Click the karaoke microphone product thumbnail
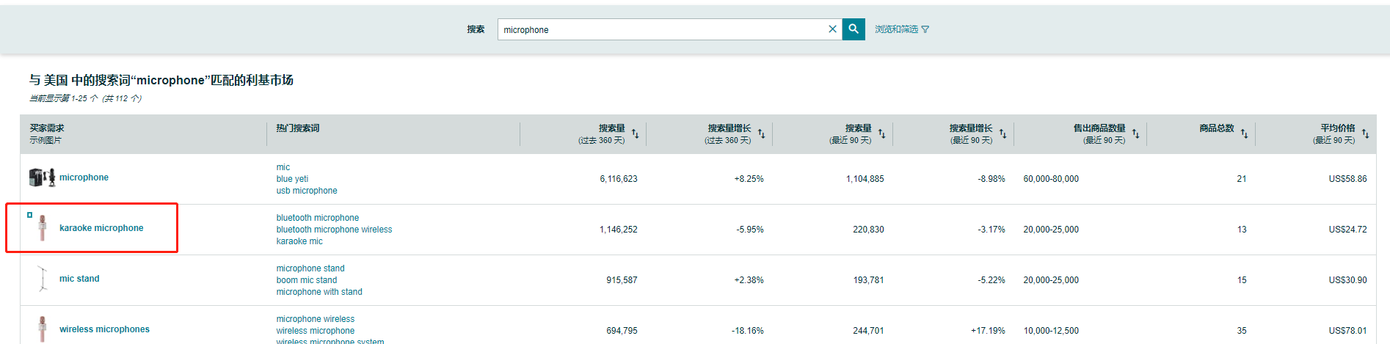 pyautogui.click(x=43, y=228)
